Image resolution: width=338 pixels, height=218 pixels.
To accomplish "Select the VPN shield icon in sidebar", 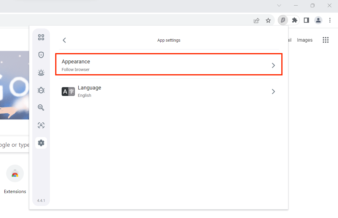I will (41, 55).
